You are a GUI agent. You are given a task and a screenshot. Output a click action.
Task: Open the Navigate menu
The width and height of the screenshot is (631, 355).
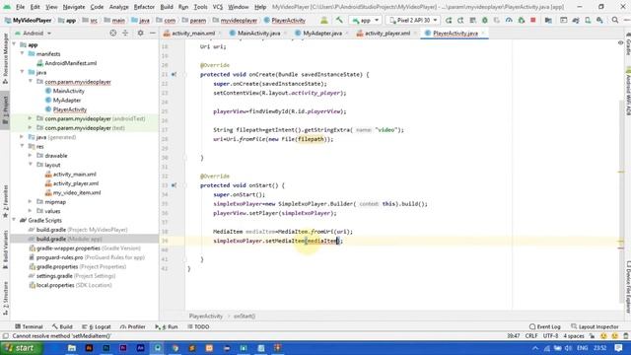tap(74, 7)
